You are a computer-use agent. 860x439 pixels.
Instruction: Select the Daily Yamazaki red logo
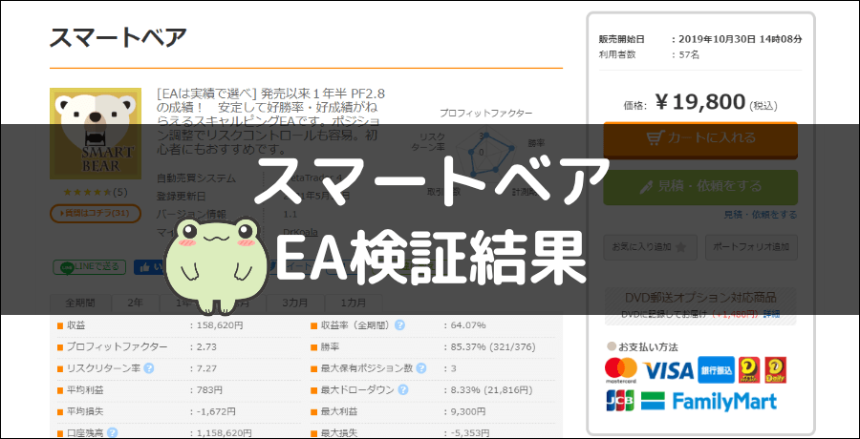coord(776,370)
